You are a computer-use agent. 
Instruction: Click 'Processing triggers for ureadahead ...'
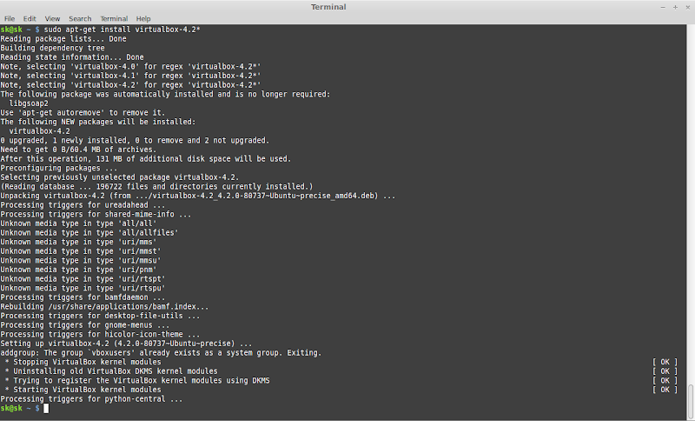pos(83,205)
